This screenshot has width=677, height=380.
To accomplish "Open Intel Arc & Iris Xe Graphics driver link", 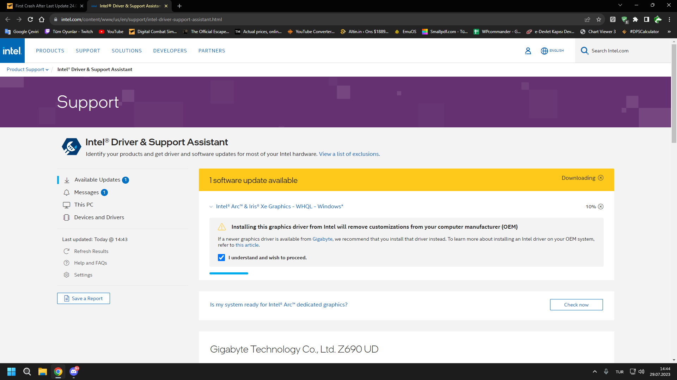I will click(280, 207).
